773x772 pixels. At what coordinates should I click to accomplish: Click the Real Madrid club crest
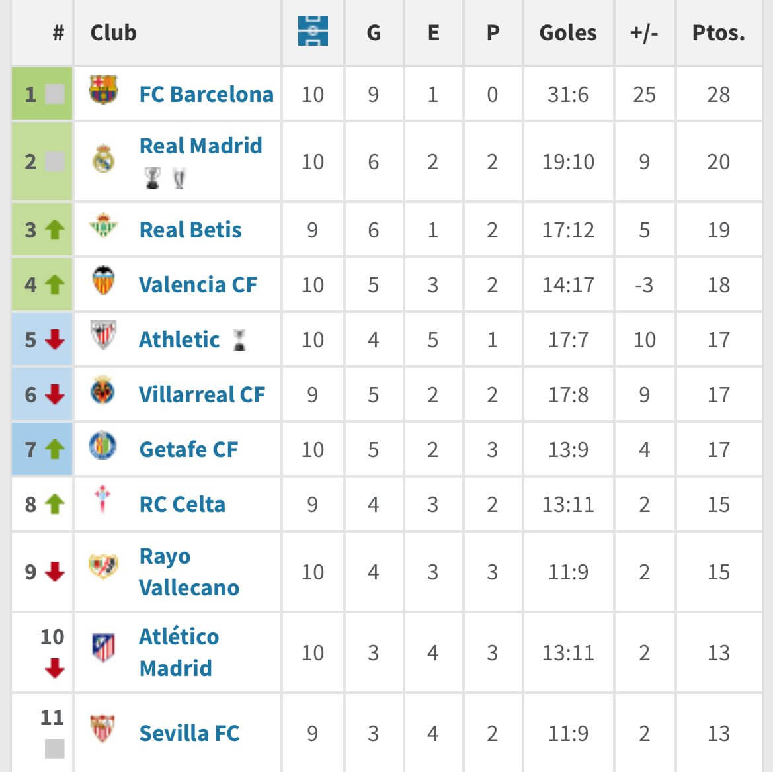coord(103,158)
